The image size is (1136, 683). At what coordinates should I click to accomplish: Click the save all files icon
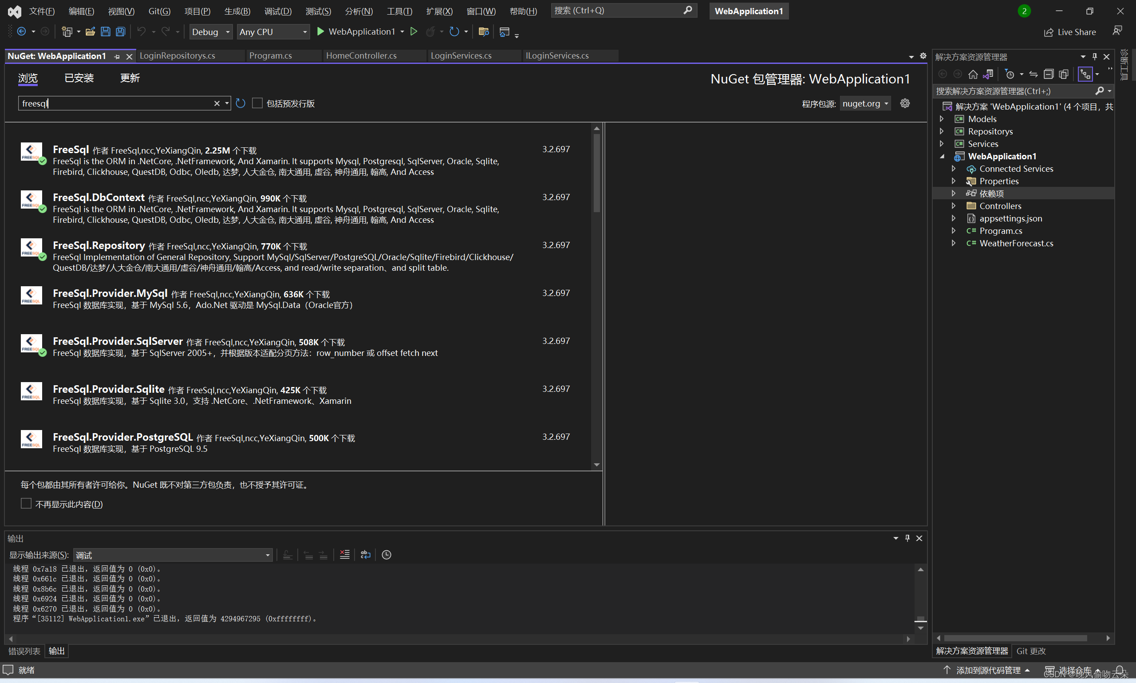pyautogui.click(x=121, y=32)
